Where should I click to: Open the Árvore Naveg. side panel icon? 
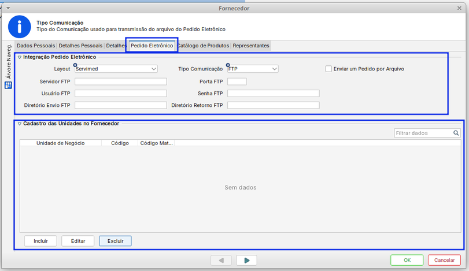pyautogui.click(x=8, y=85)
